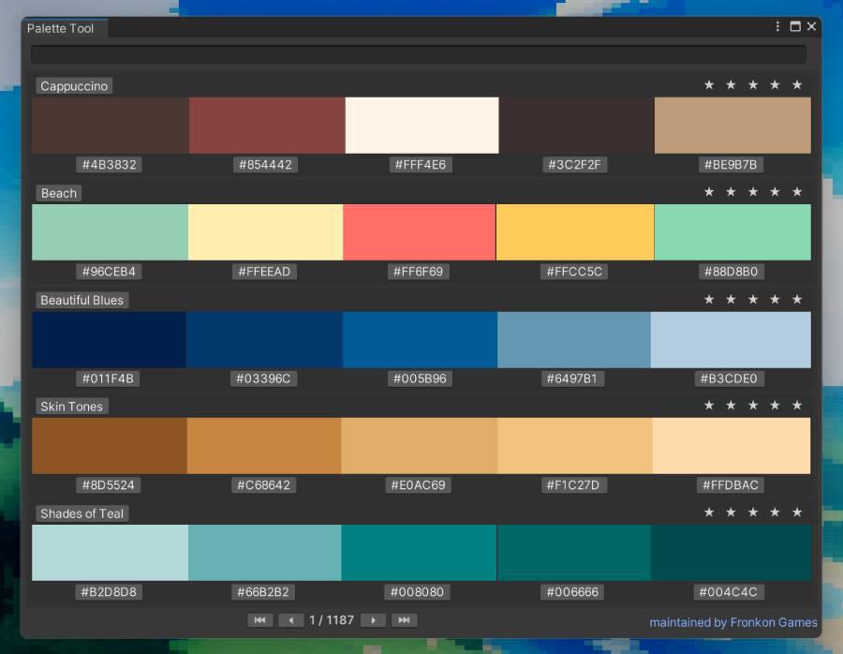This screenshot has width=843, height=654.
Task: Click the page indicator 1 / 1187
Action: [x=332, y=620]
